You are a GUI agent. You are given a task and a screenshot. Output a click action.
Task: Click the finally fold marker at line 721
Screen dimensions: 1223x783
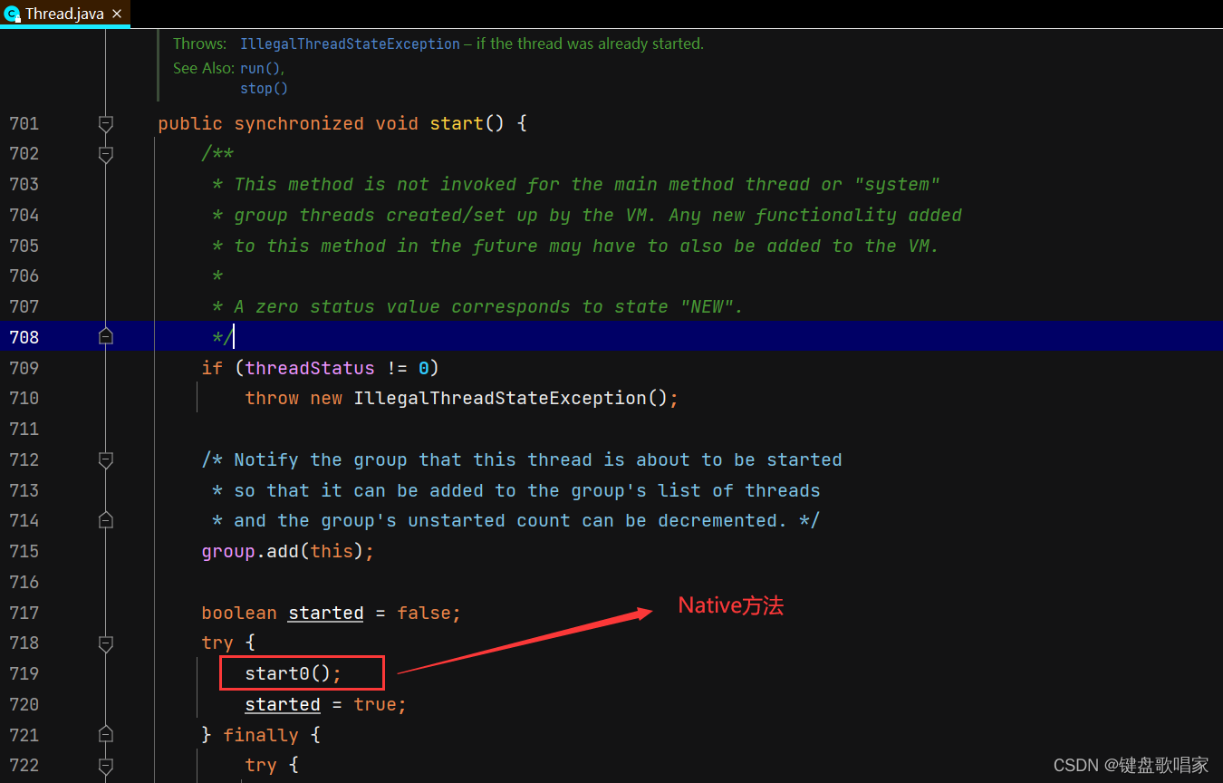106,735
